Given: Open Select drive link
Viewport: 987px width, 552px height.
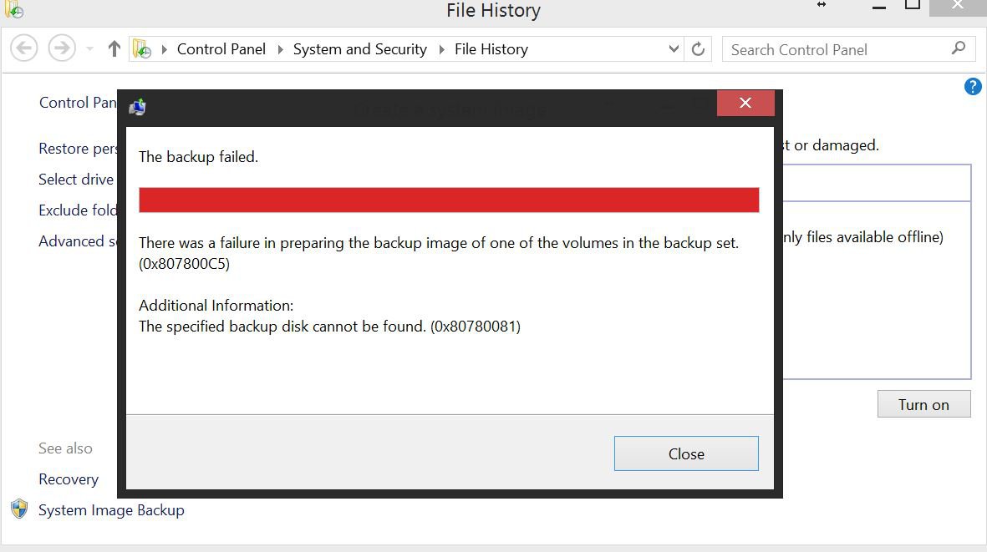Looking at the screenshot, I should (76, 180).
